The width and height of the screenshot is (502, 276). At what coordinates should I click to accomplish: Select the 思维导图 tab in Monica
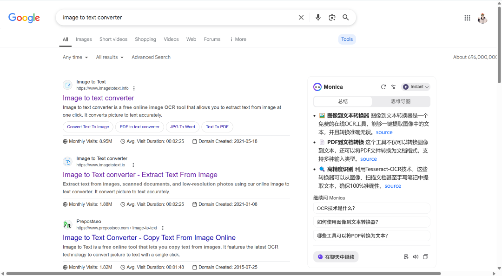pos(401,101)
